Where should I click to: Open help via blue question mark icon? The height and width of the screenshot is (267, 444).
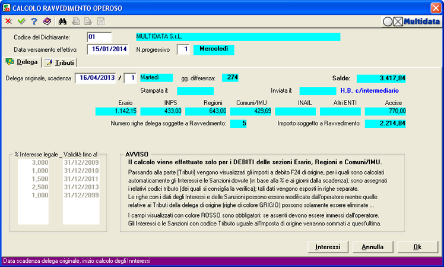(x=34, y=21)
